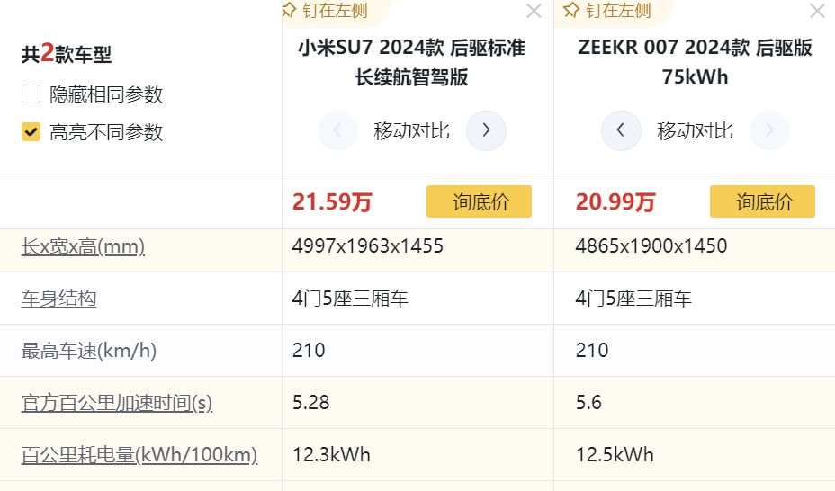
Task: Open 车身结构 parameter explanation link
Action: point(58,299)
